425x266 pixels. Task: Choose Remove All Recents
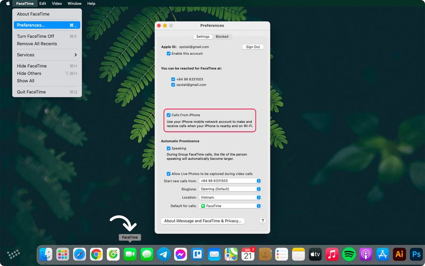pyautogui.click(x=47, y=44)
